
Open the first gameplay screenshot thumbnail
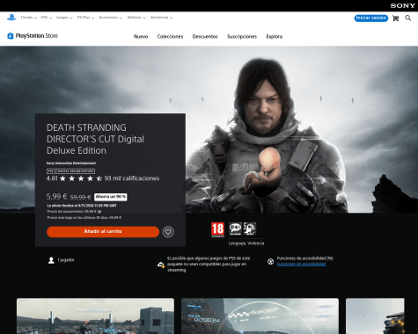[x=95, y=316]
